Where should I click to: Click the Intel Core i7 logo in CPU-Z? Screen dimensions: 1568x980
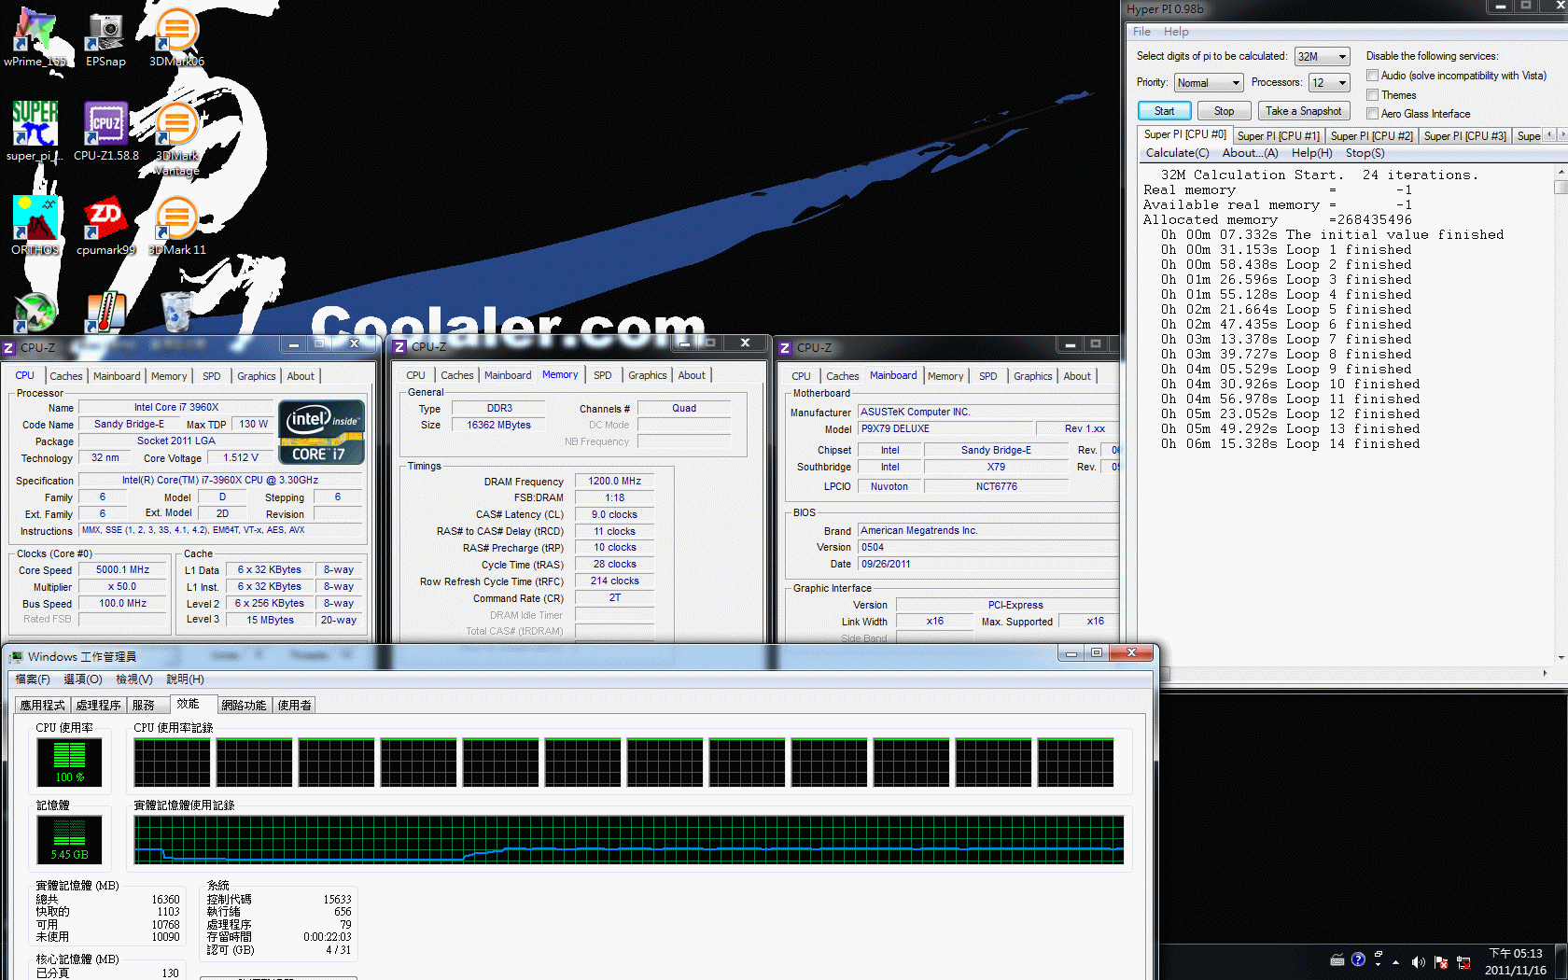[321, 431]
